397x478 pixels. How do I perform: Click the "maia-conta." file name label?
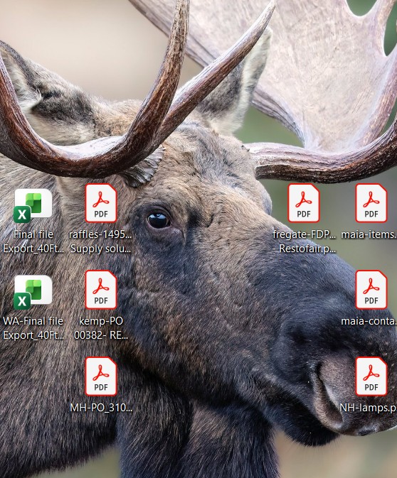tap(369, 321)
